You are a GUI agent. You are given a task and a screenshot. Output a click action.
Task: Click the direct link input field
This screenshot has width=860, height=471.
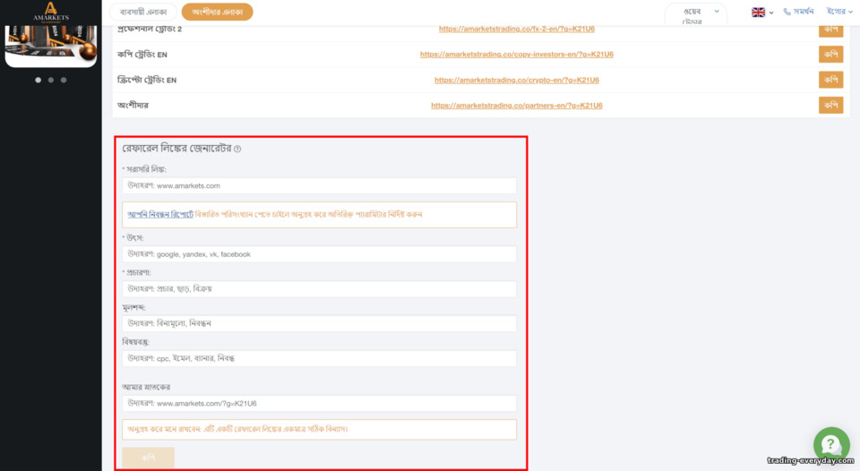click(x=319, y=186)
